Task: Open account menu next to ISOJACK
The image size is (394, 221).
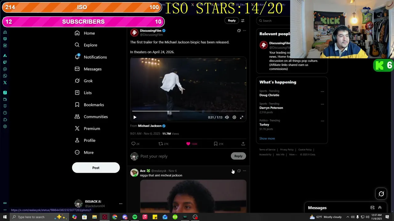Action: [x=121, y=204]
